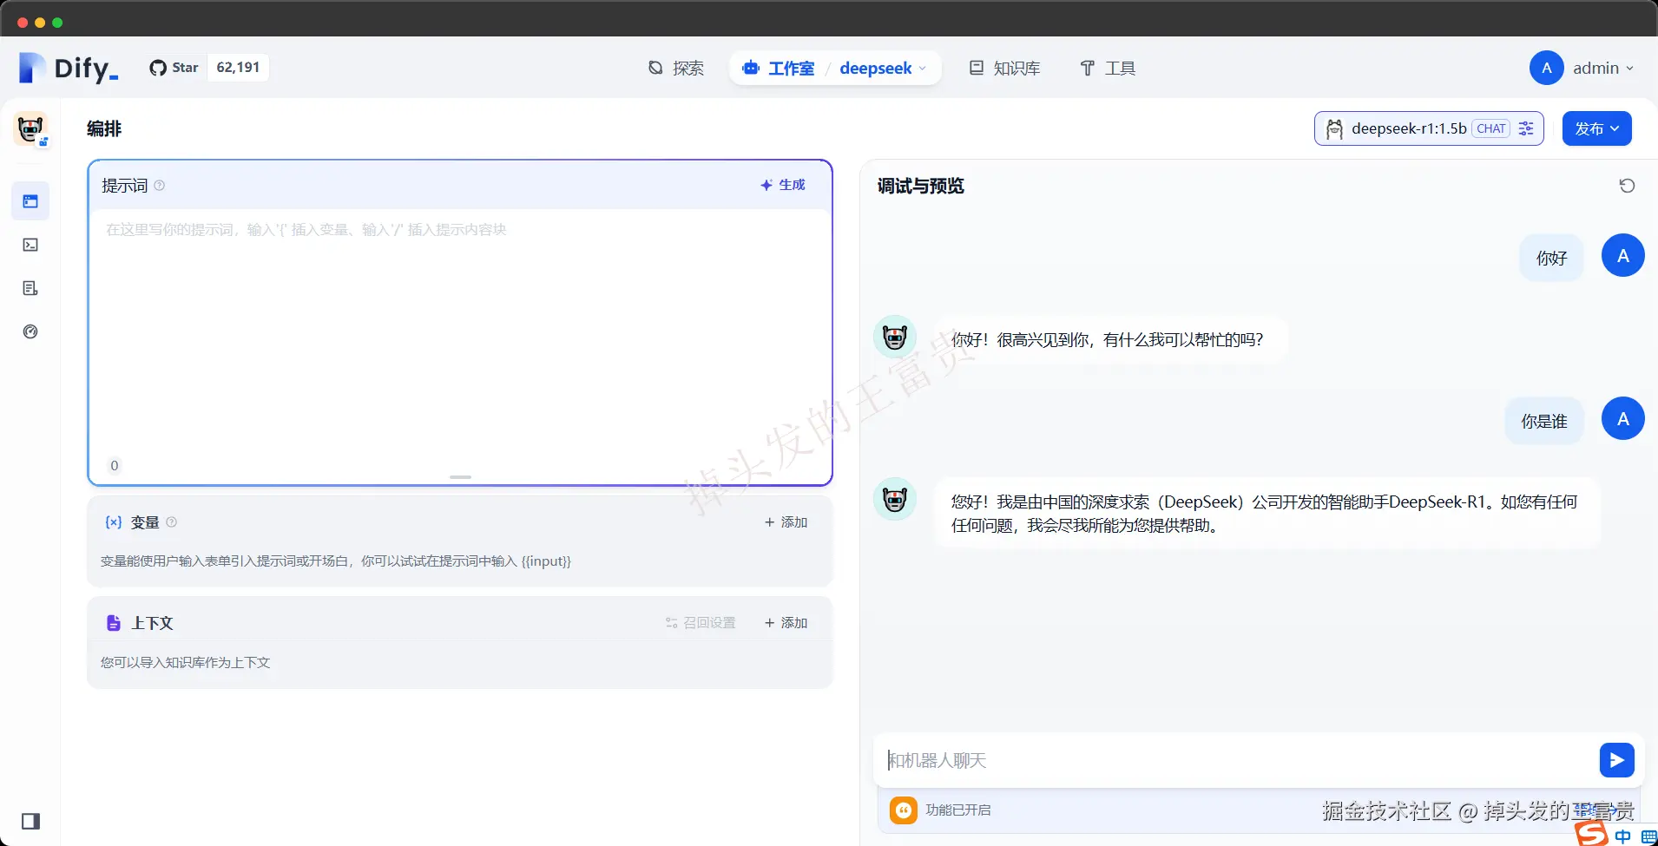The height and width of the screenshot is (846, 1658).
Task: Expand the 发布 publish dropdown
Action: [x=1597, y=128]
